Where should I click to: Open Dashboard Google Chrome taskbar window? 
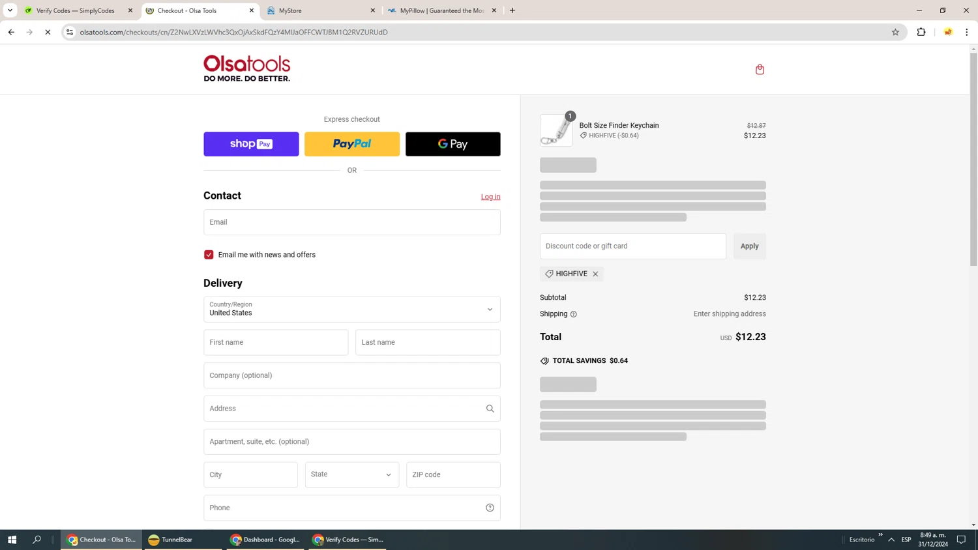click(266, 540)
